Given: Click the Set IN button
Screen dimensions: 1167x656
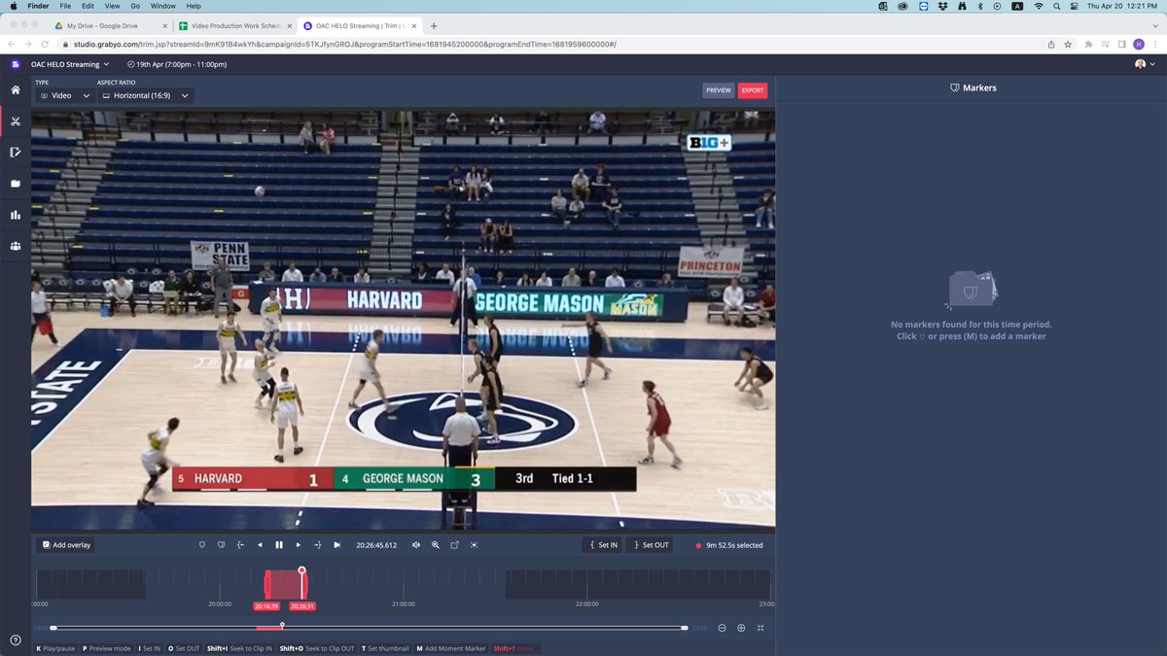Looking at the screenshot, I should 603,545.
